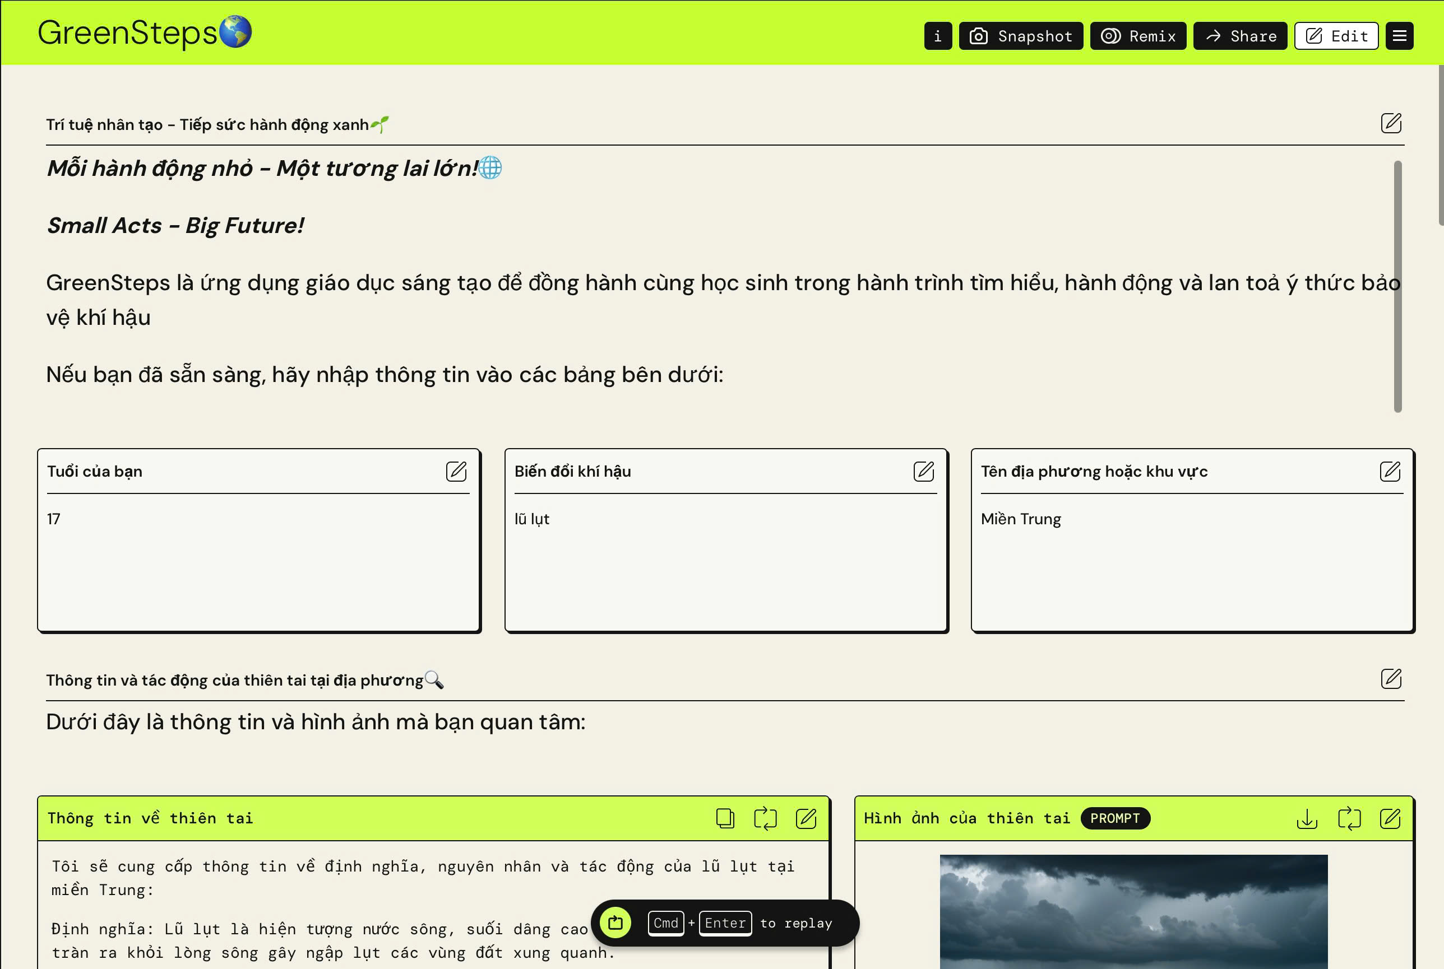Click the info "i" button in header
The height and width of the screenshot is (969, 1444).
point(937,36)
